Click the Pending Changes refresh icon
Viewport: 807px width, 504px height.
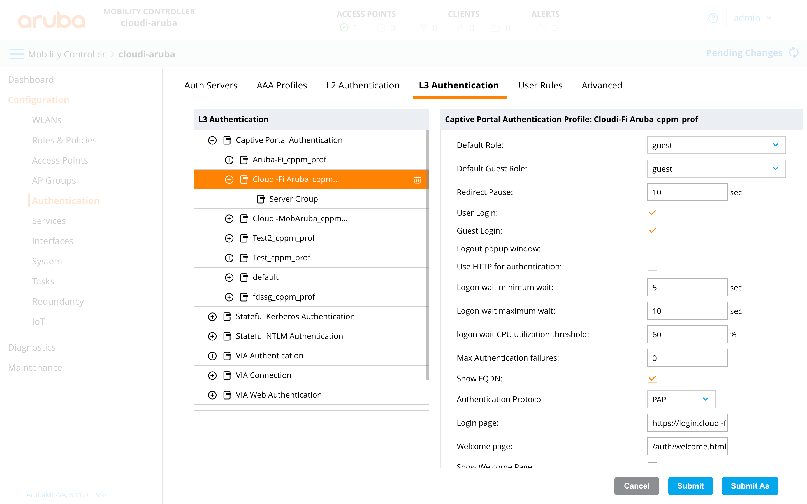click(x=795, y=53)
